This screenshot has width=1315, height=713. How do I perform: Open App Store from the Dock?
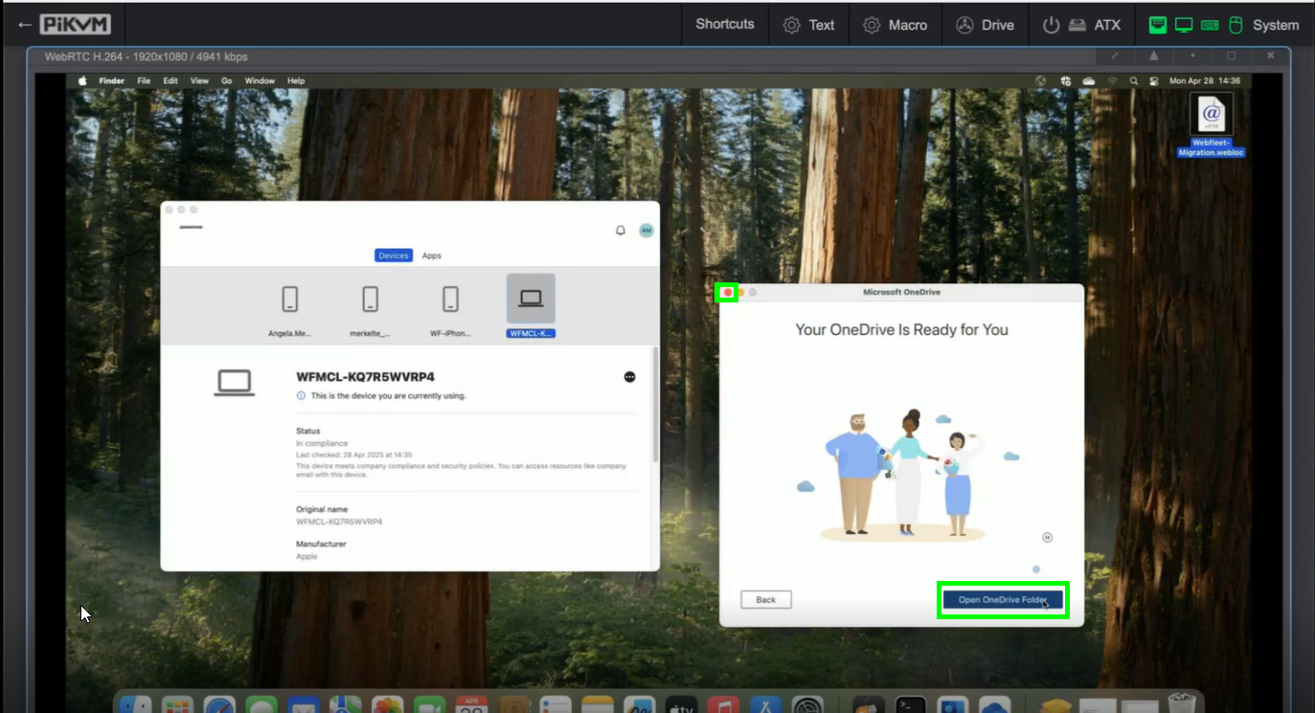coord(767,704)
